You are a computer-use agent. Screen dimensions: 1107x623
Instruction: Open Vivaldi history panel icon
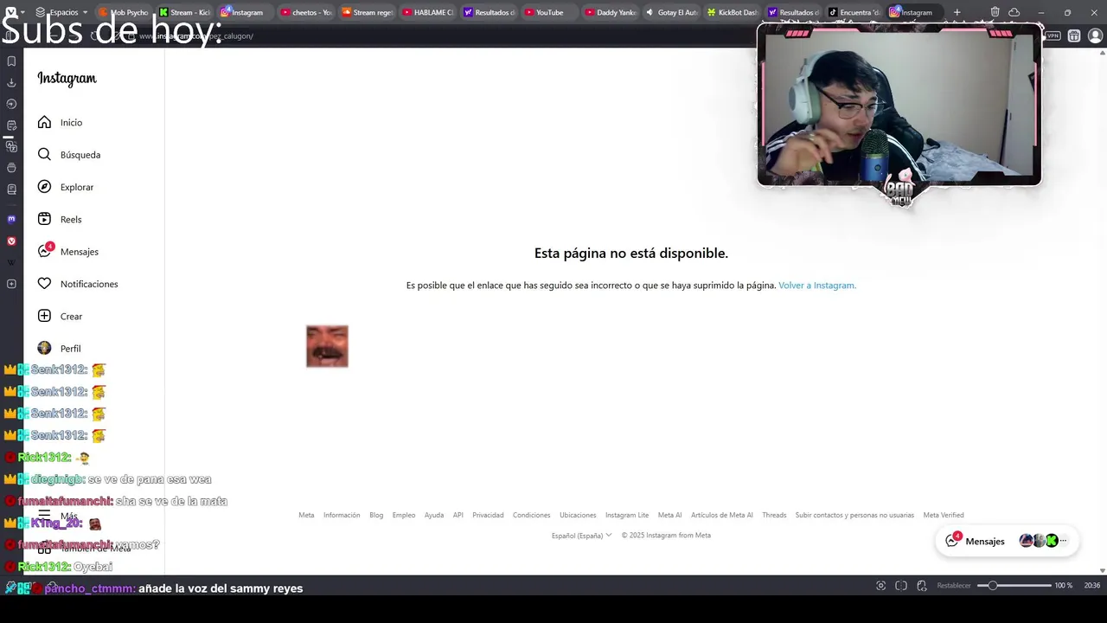(11, 104)
